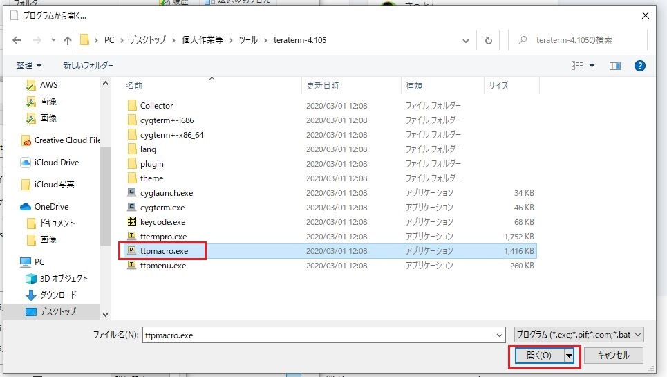Select the cyglaunch.exe file icon

click(x=132, y=192)
